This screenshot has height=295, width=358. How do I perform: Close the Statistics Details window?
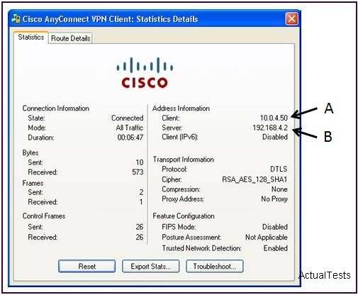pyautogui.click(x=291, y=18)
